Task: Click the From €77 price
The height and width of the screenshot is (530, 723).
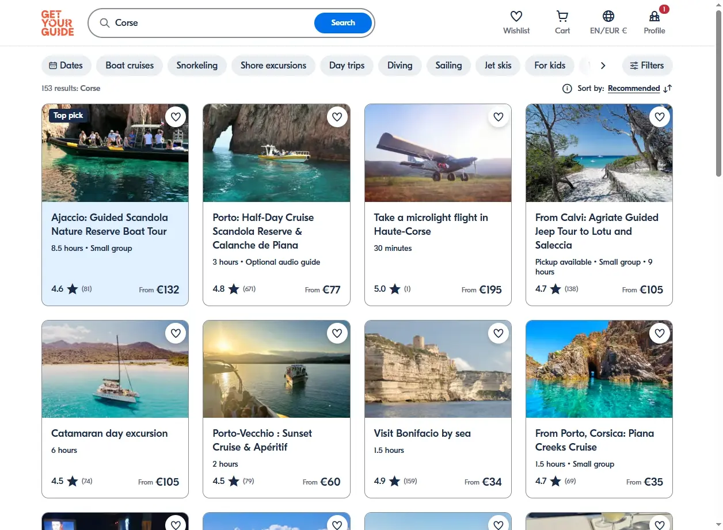Action: click(x=323, y=289)
